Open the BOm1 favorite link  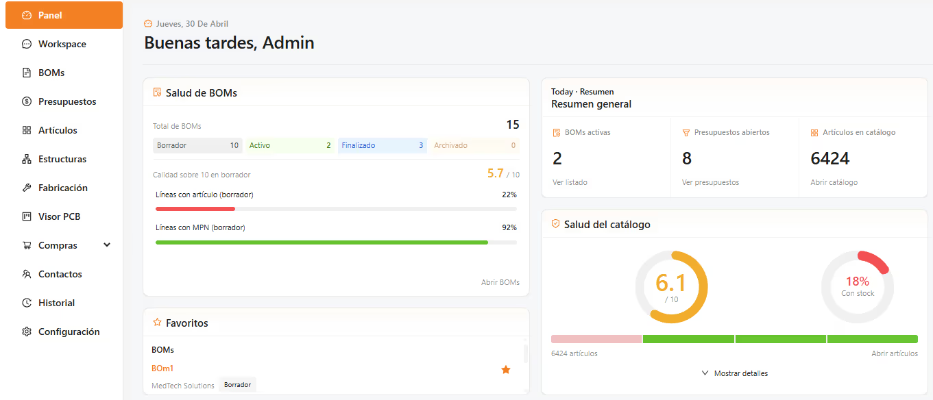[162, 368]
